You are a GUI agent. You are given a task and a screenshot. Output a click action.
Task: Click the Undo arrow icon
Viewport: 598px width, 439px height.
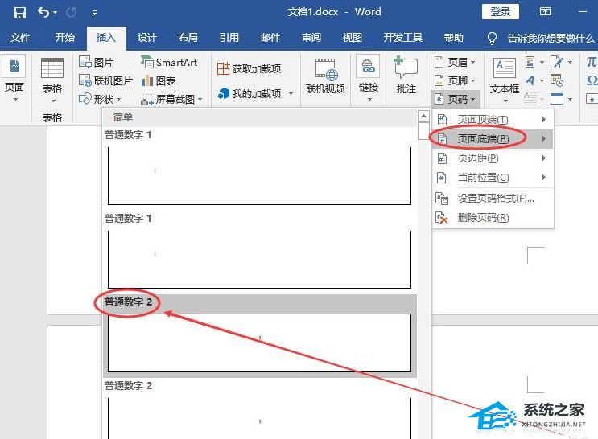43,13
